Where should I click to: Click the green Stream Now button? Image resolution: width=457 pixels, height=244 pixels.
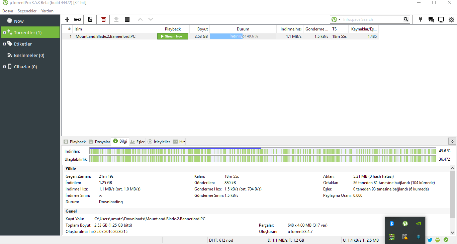point(173,36)
